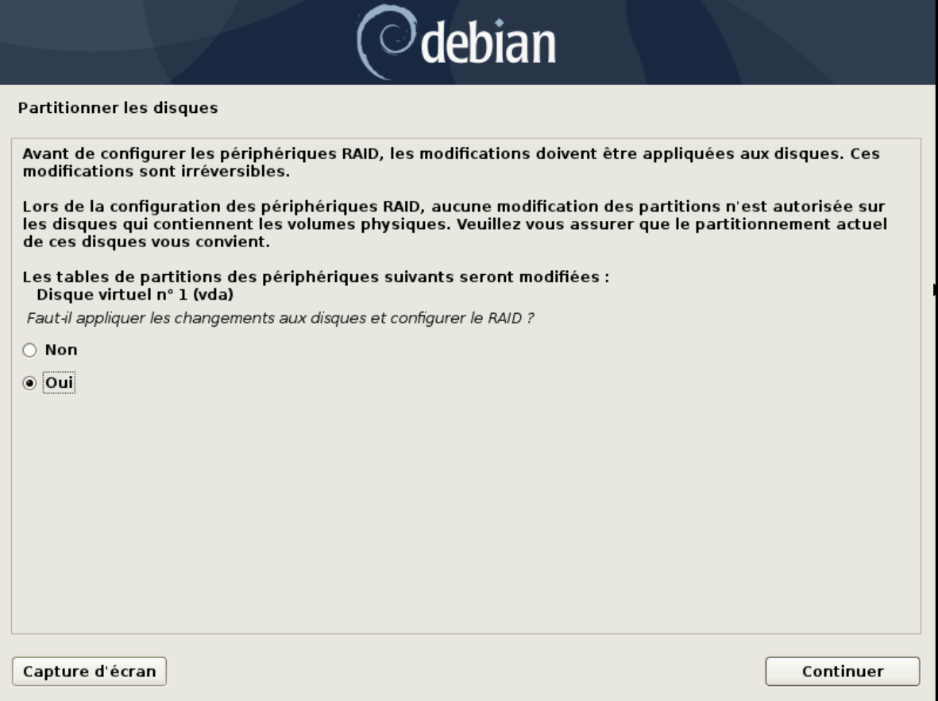Click the Partitionner les disques heading
938x701 pixels.
[118, 108]
